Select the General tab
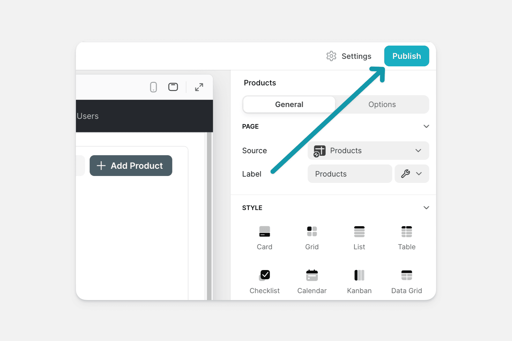 (289, 104)
